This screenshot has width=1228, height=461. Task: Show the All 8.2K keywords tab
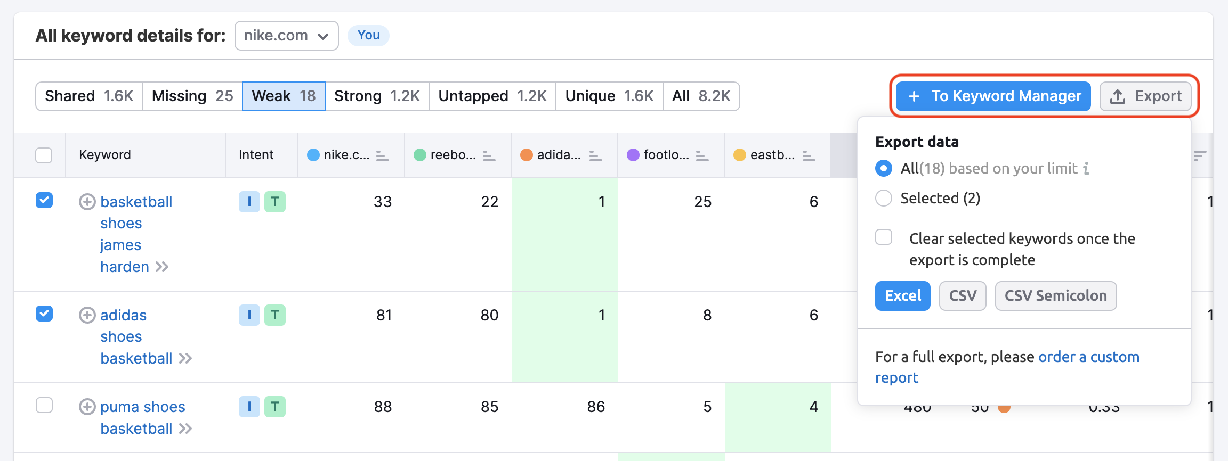(701, 96)
